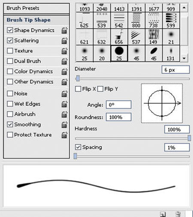Image resolution: width=193 pixels, height=217 pixels.
Task: Click the Diameter slider handle
Action: (78, 78)
